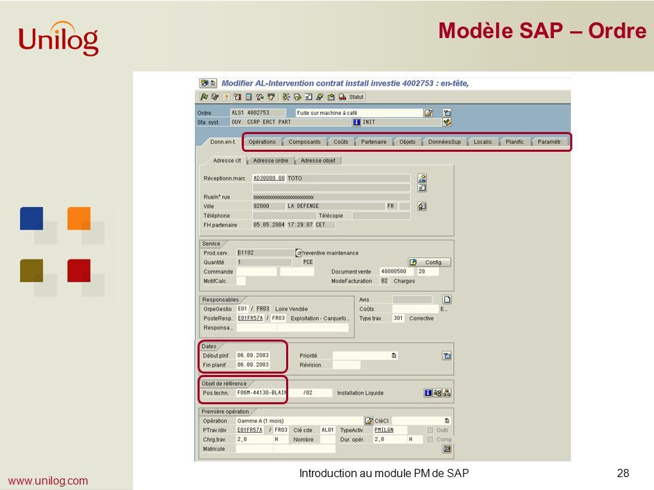Click the person address icon near Réceptionn.marc
The image size is (654, 490).
point(422,178)
